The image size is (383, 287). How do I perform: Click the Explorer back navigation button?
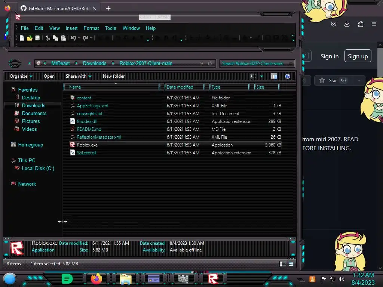(x=15, y=64)
